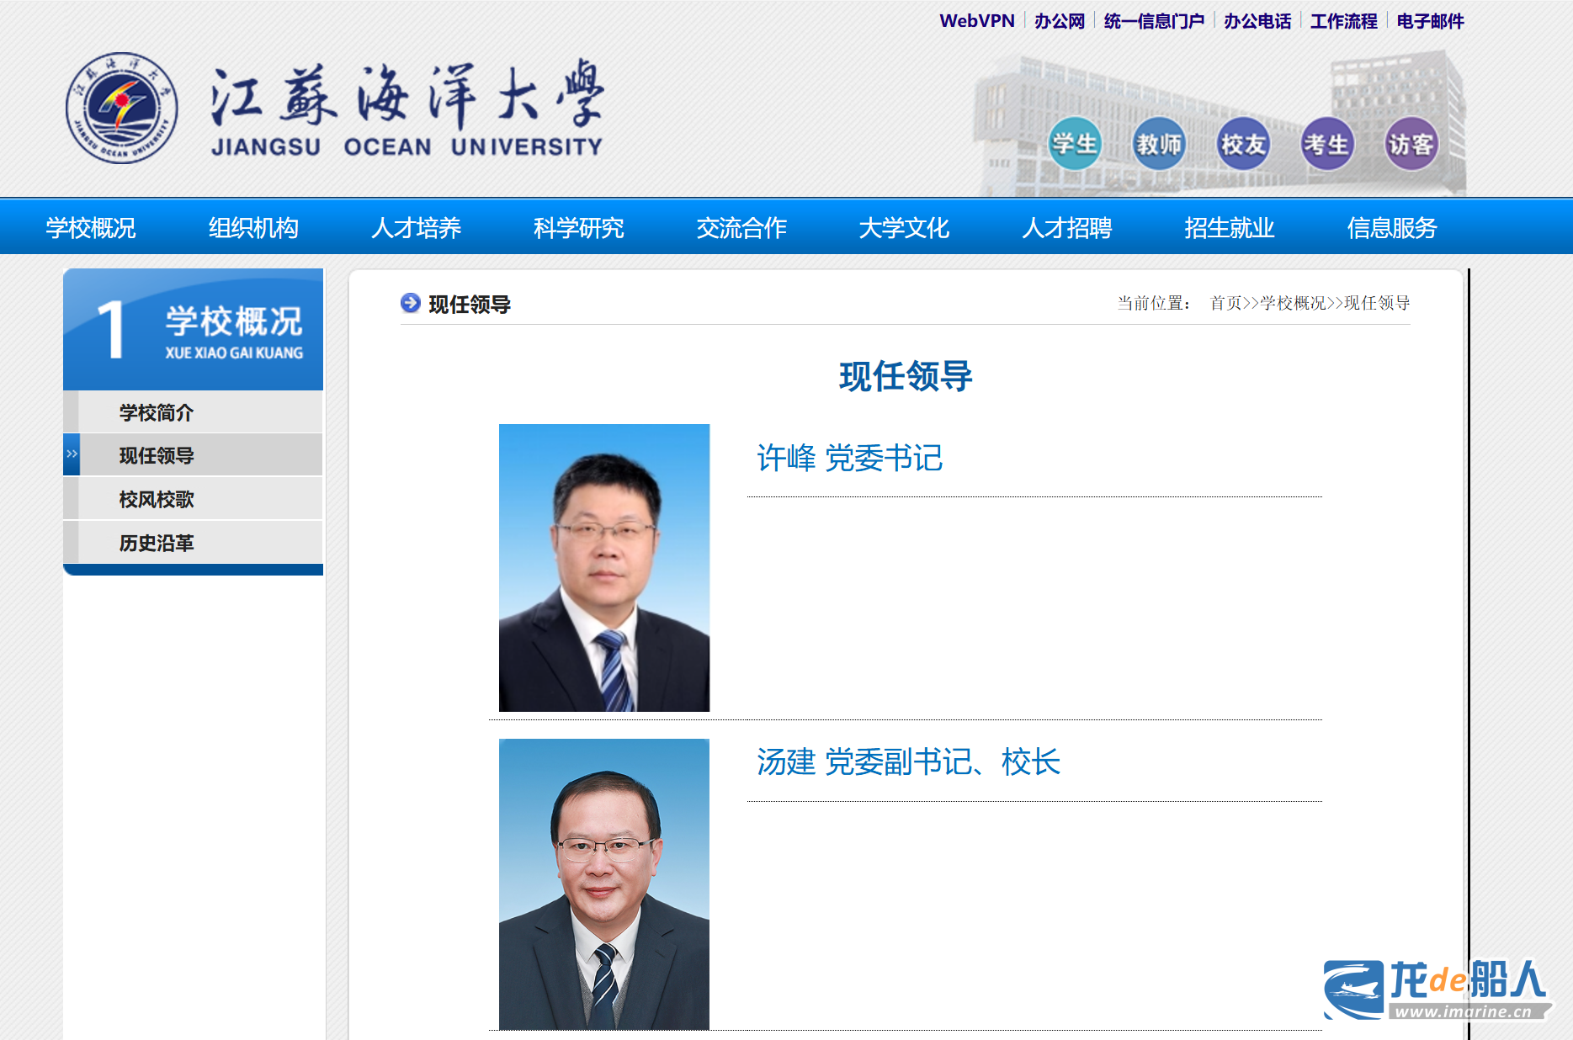Viewport: 1573px width, 1040px height.
Task: Click the Jiangsu Ocean University emblem logo
Action: click(x=122, y=108)
